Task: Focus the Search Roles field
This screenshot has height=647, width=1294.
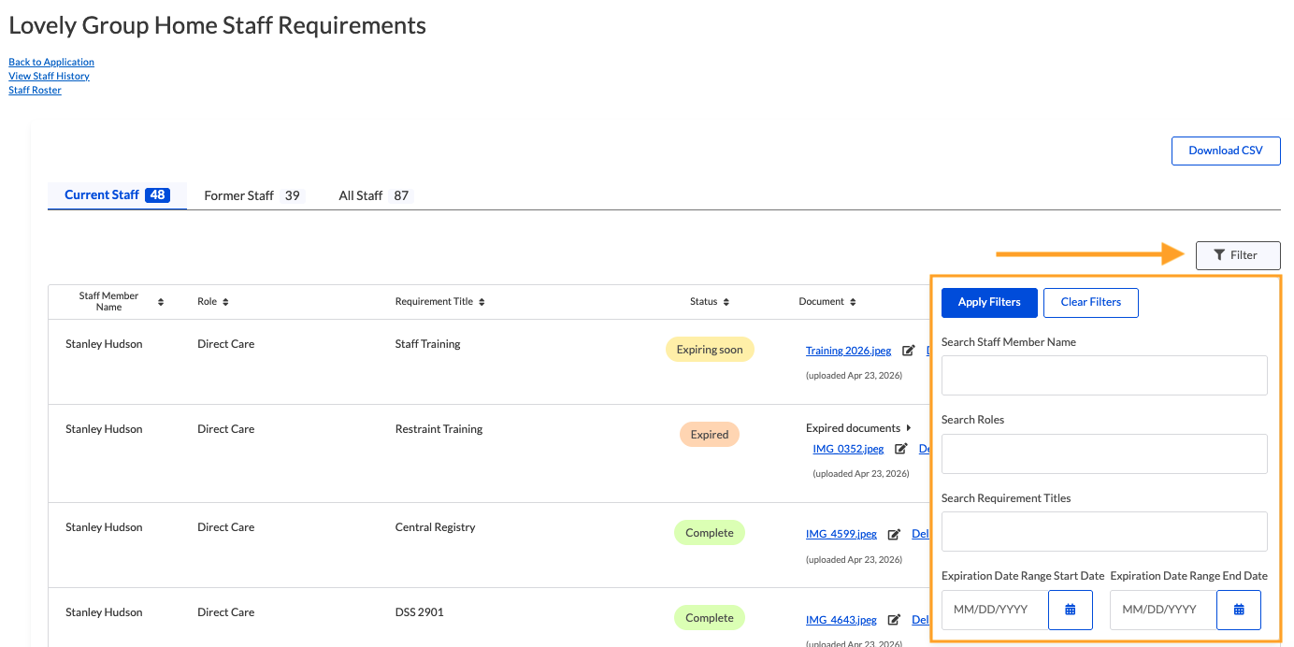Action: pyautogui.click(x=1104, y=453)
